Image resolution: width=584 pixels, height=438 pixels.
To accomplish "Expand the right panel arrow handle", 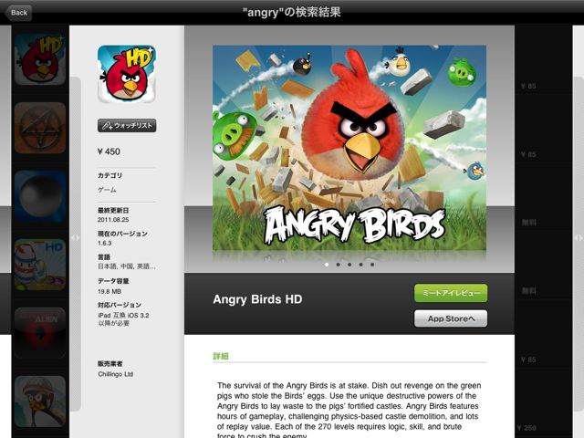I will click(579, 237).
